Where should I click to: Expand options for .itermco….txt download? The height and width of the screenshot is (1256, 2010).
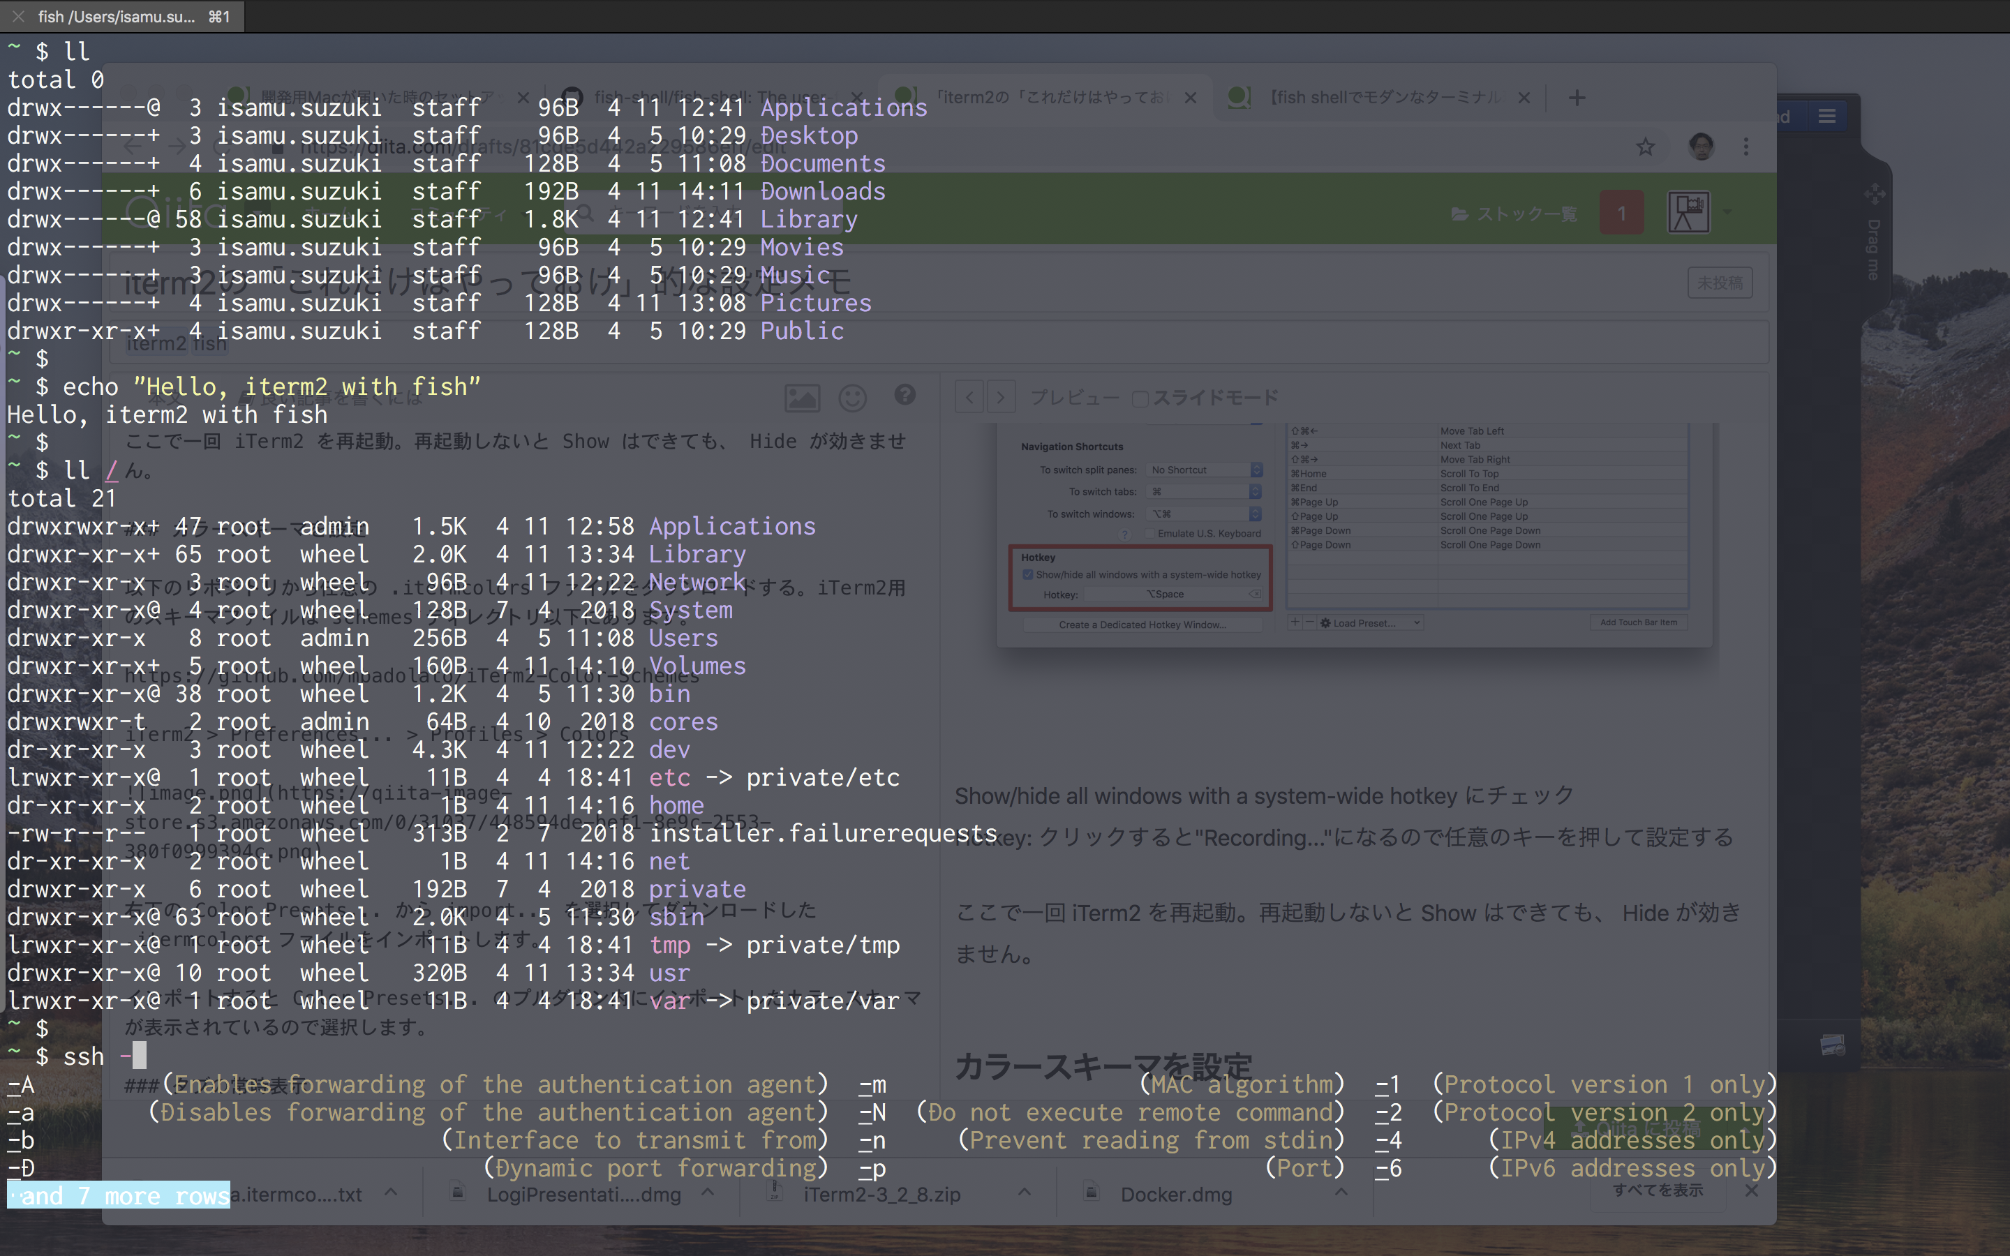(390, 1193)
